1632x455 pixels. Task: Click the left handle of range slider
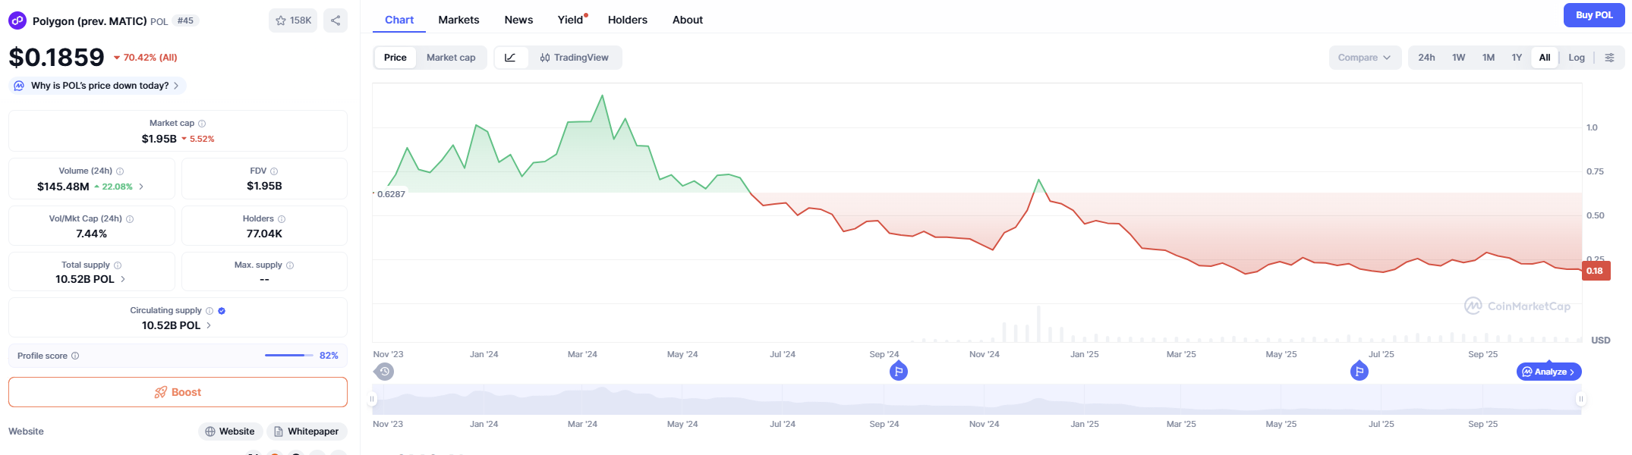click(x=372, y=399)
